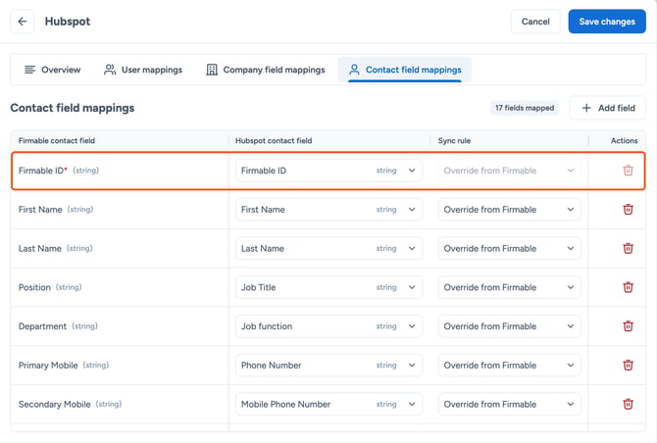
Task: Click the Actions column header
Action: (624, 141)
